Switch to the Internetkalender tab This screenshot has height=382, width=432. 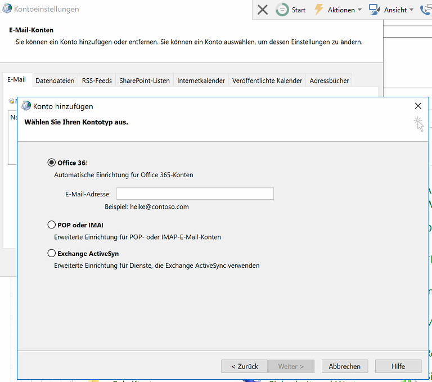coord(201,80)
